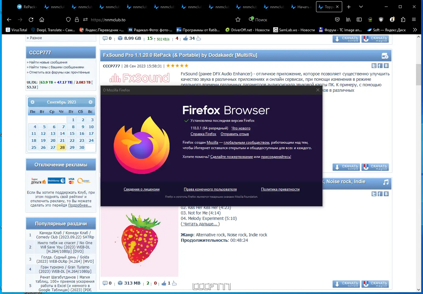Switch to the RePack tab

(x=27, y=7)
